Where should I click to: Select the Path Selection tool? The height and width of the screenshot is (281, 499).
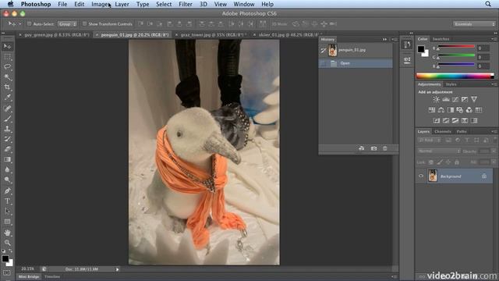[x=7, y=212]
